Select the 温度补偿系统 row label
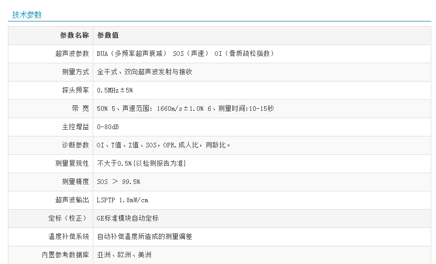 coord(69,236)
